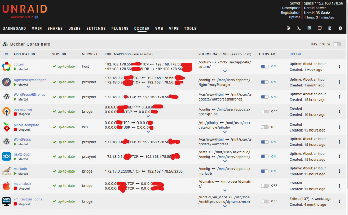Click the NginxProxyManager rocket icon

(x=6, y=82)
